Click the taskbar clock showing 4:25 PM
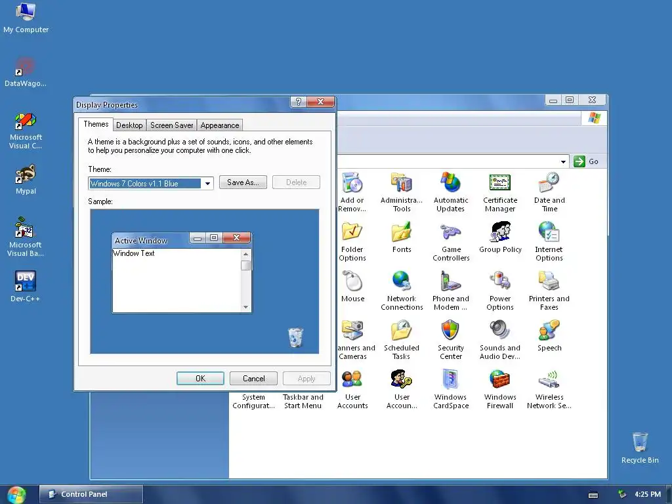672x504 pixels. tap(648, 494)
